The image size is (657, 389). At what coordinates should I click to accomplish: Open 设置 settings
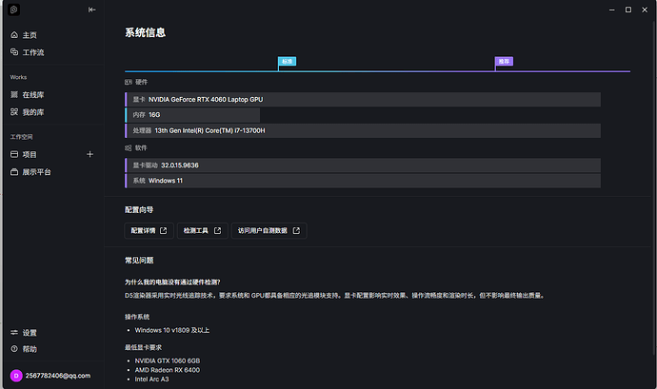24,333
